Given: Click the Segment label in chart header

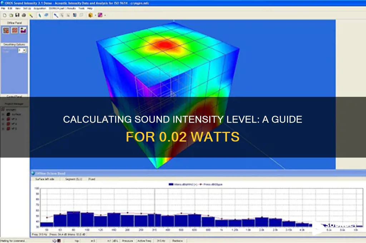Looking at the screenshot, I should pos(74,179).
